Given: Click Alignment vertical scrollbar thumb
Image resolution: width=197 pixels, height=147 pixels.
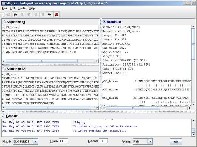Looking at the screenshot, I should 193,44.
